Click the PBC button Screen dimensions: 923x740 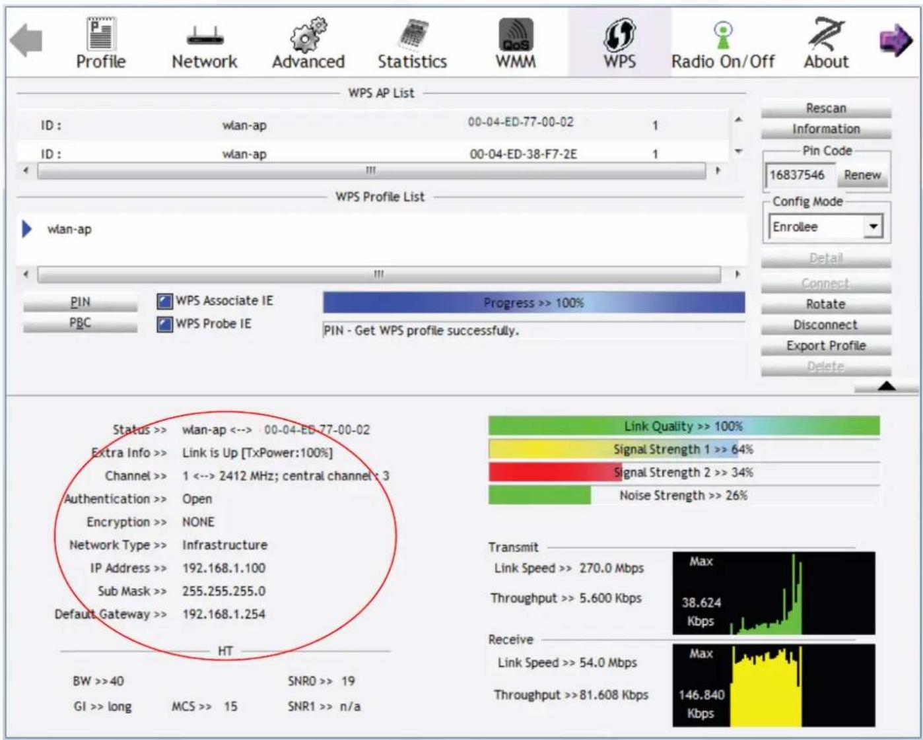coord(80,323)
